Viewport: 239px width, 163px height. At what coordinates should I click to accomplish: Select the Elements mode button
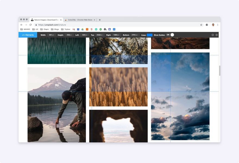(x=28, y=35)
